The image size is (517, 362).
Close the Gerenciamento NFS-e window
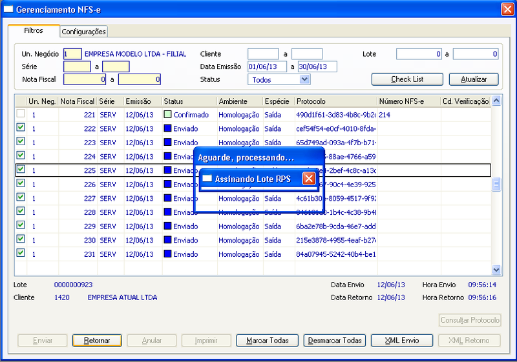(x=507, y=9)
